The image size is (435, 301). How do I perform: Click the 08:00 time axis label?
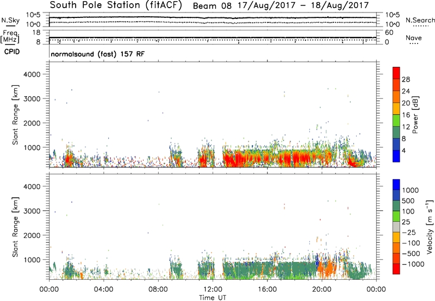pos(158,290)
